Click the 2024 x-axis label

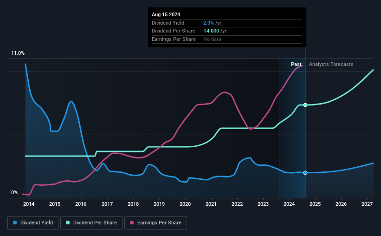(x=289, y=204)
